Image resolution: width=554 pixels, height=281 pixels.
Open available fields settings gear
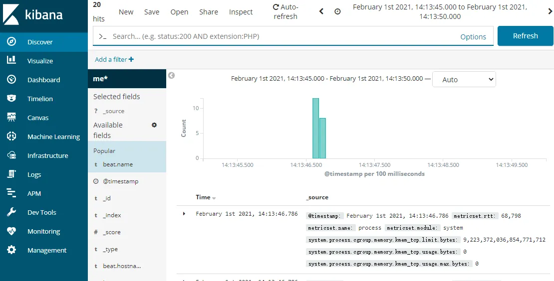154,125
